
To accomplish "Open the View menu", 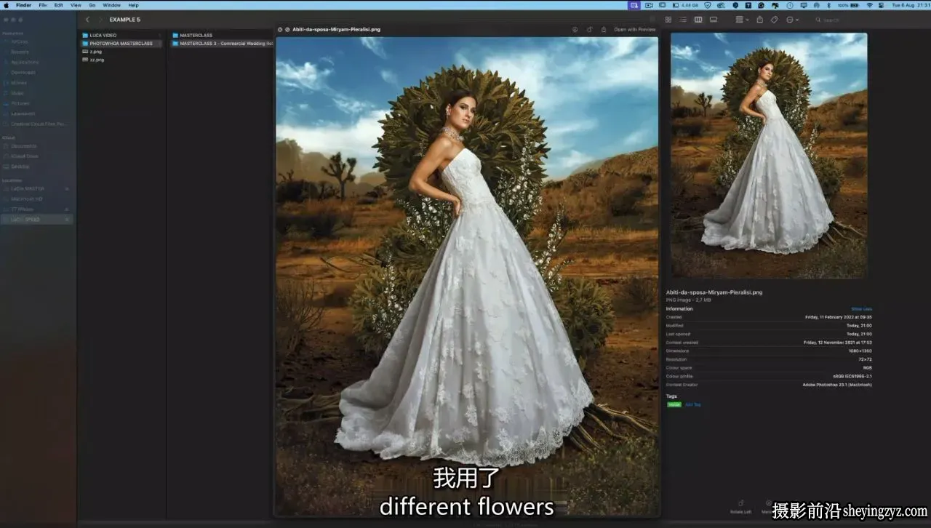I will point(76,5).
